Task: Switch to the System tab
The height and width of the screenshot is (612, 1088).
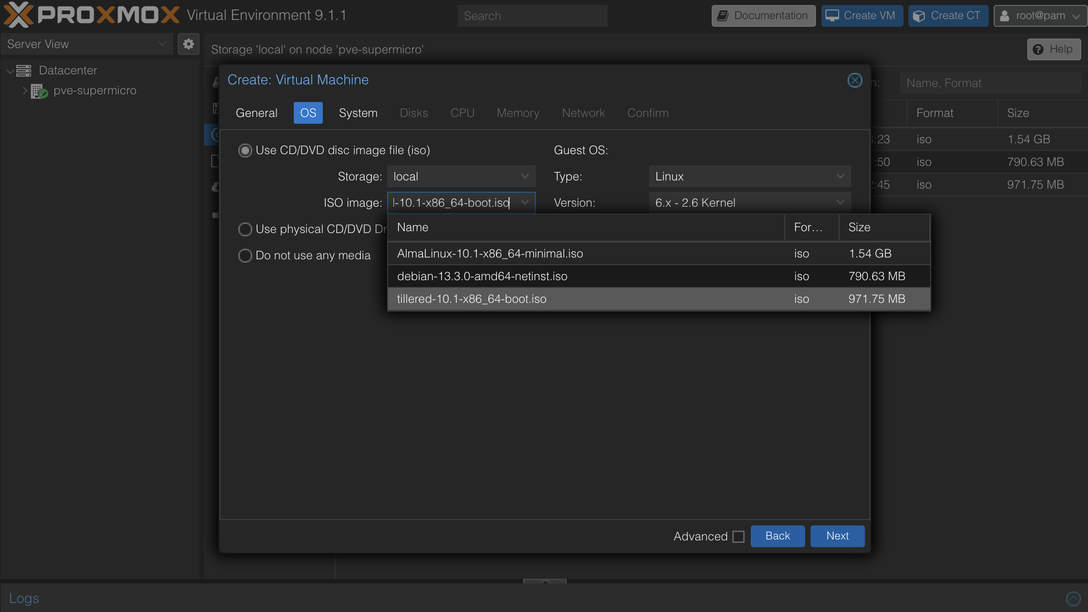Action: tap(358, 113)
